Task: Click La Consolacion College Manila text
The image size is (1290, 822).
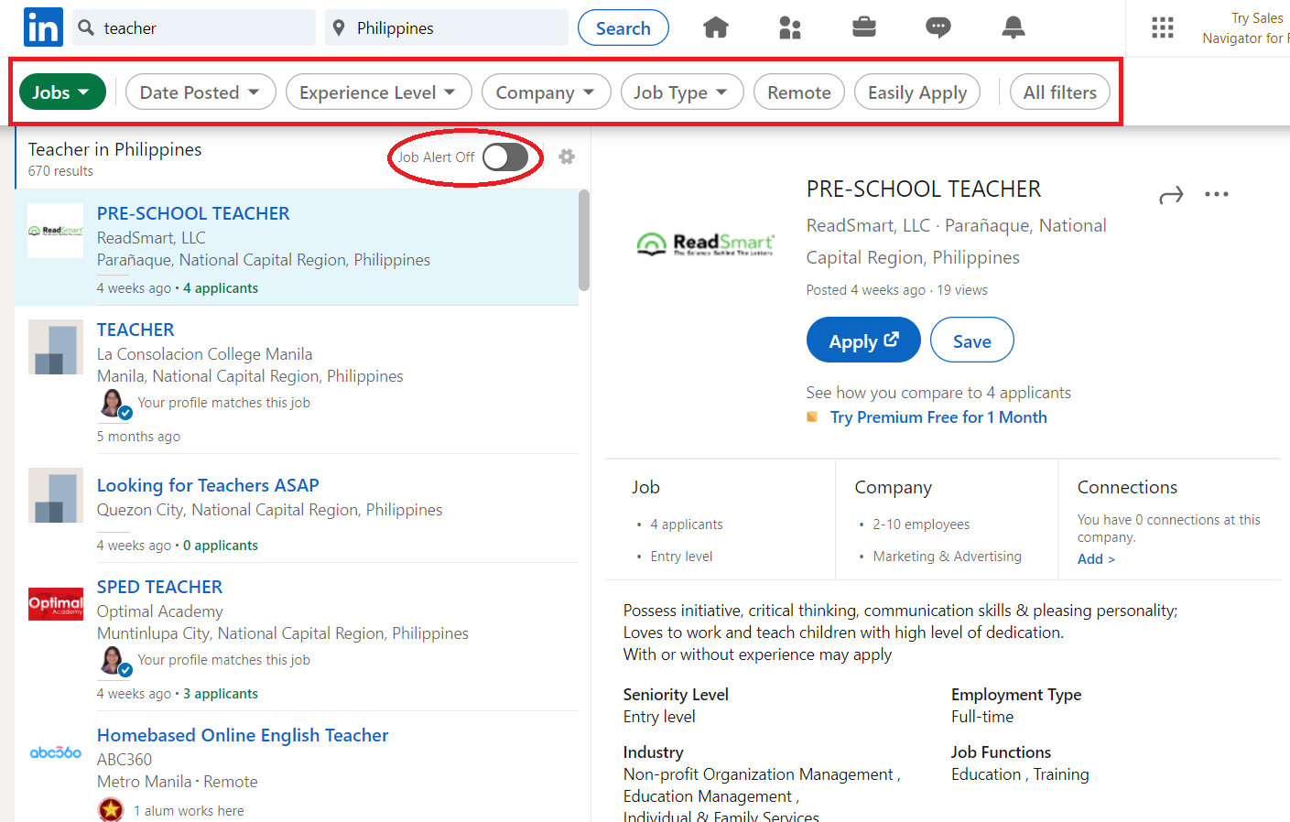Action: [204, 354]
